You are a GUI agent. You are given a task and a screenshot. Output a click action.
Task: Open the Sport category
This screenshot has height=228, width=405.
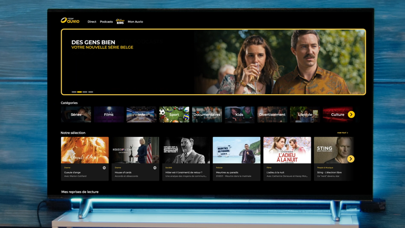click(174, 114)
